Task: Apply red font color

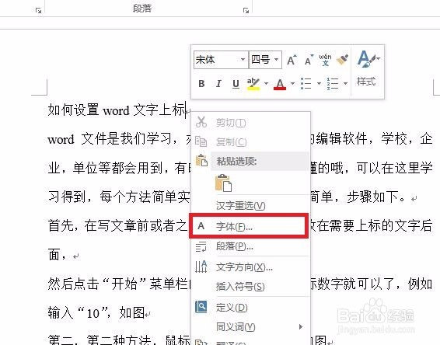Action: coord(280,84)
